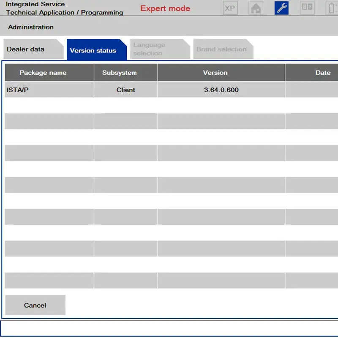Click the Package name column header

point(49,72)
